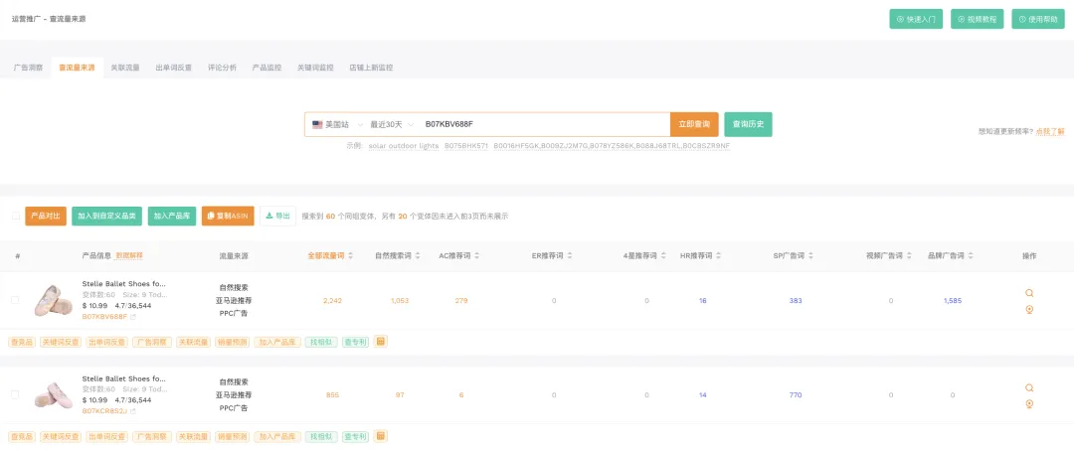Sort by 全部流量词 column arrows

click(351, 255)
